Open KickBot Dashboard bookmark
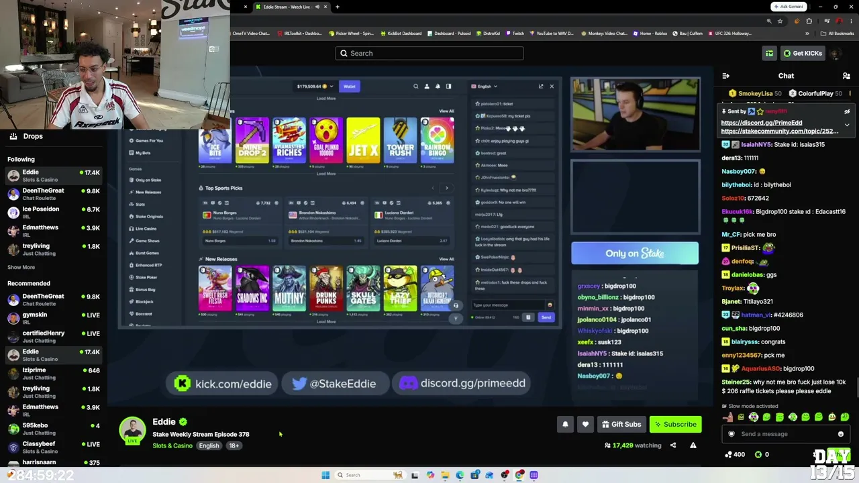 click(401, 34)
